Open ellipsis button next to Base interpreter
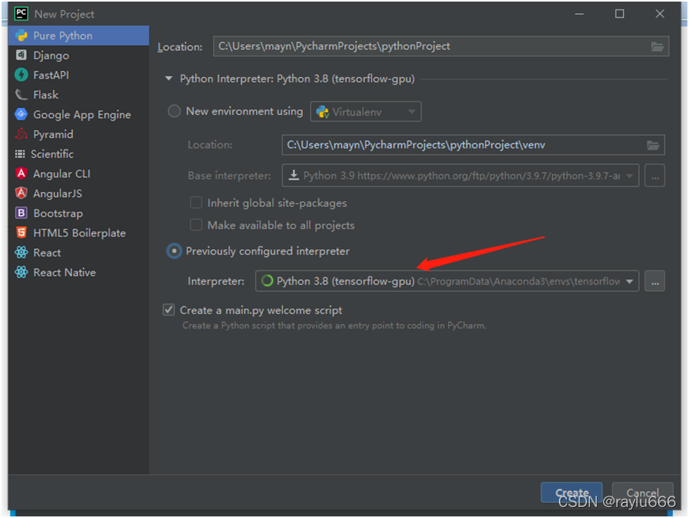 pos(655,176)
